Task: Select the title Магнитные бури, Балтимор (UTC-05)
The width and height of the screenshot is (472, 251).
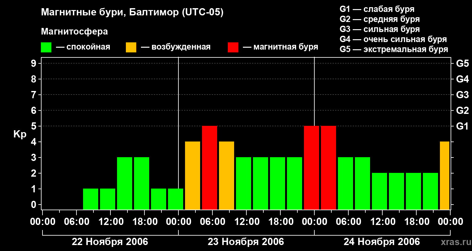Action: click(132, 13)
